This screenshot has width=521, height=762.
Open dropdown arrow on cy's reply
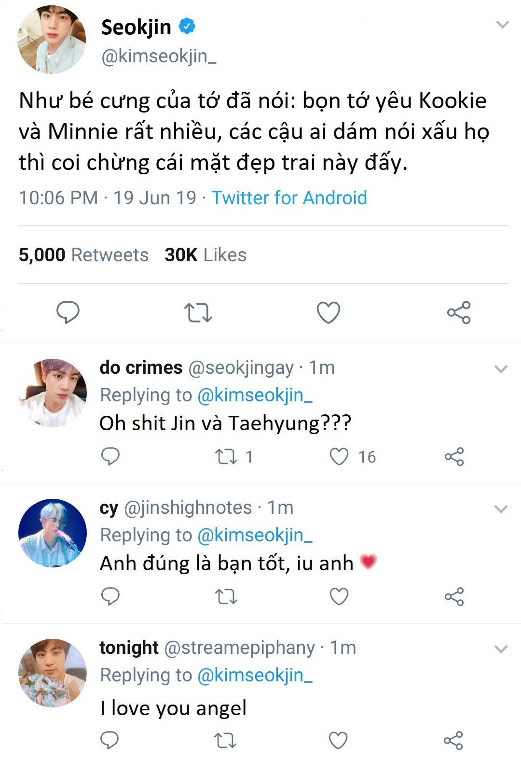coord(501,509)
